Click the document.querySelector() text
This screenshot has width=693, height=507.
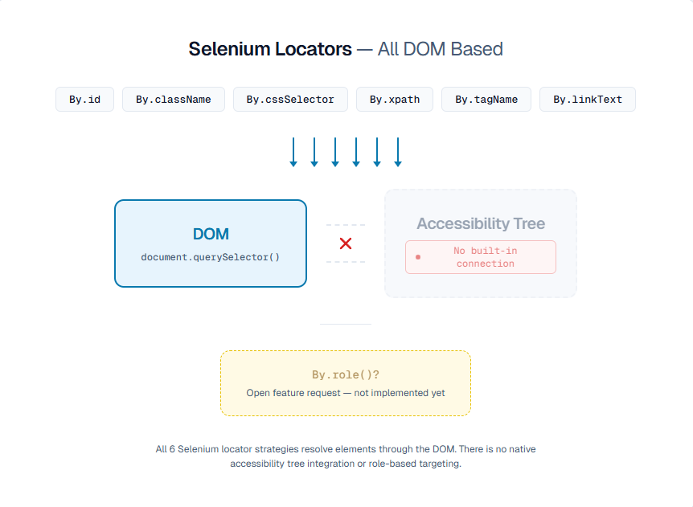click(x=211, y=257)
